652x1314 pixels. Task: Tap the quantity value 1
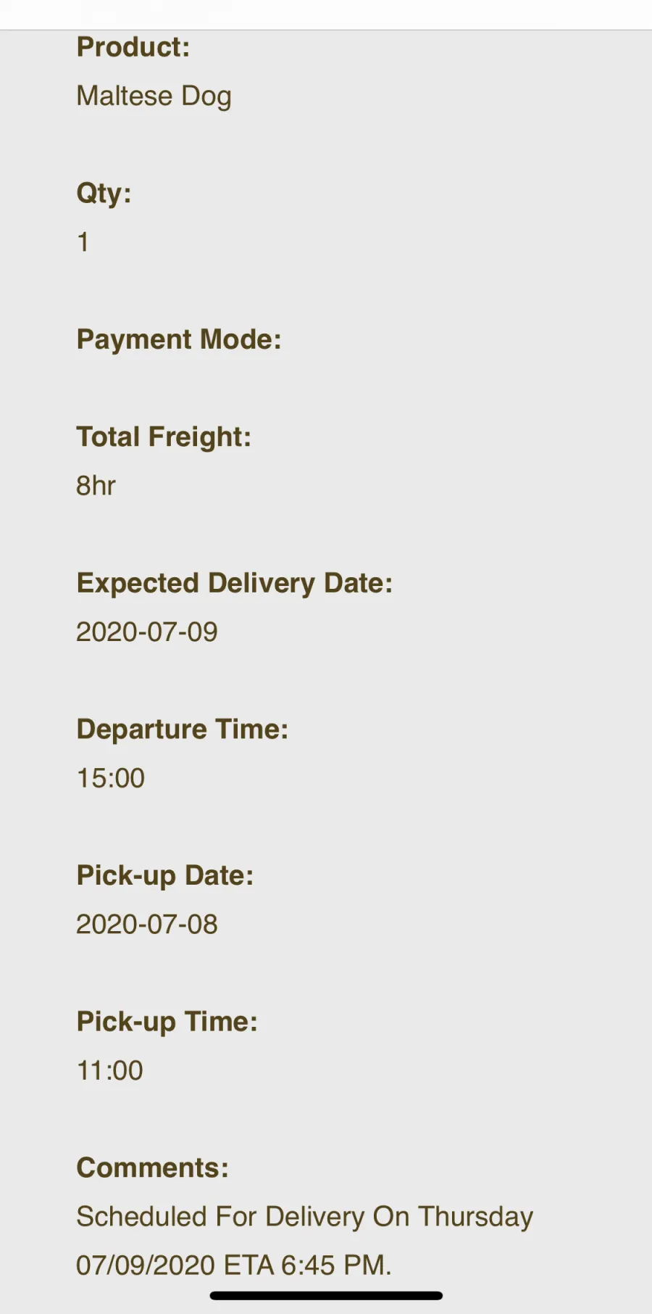pos(83,242)
